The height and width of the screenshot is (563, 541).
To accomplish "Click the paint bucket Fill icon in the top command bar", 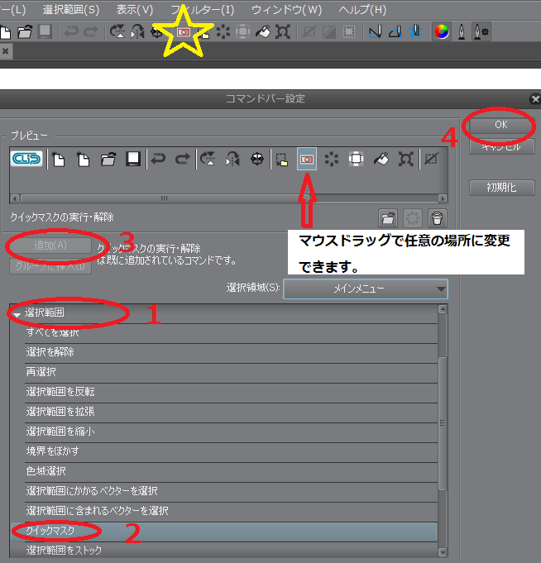I will click(263, 32).
